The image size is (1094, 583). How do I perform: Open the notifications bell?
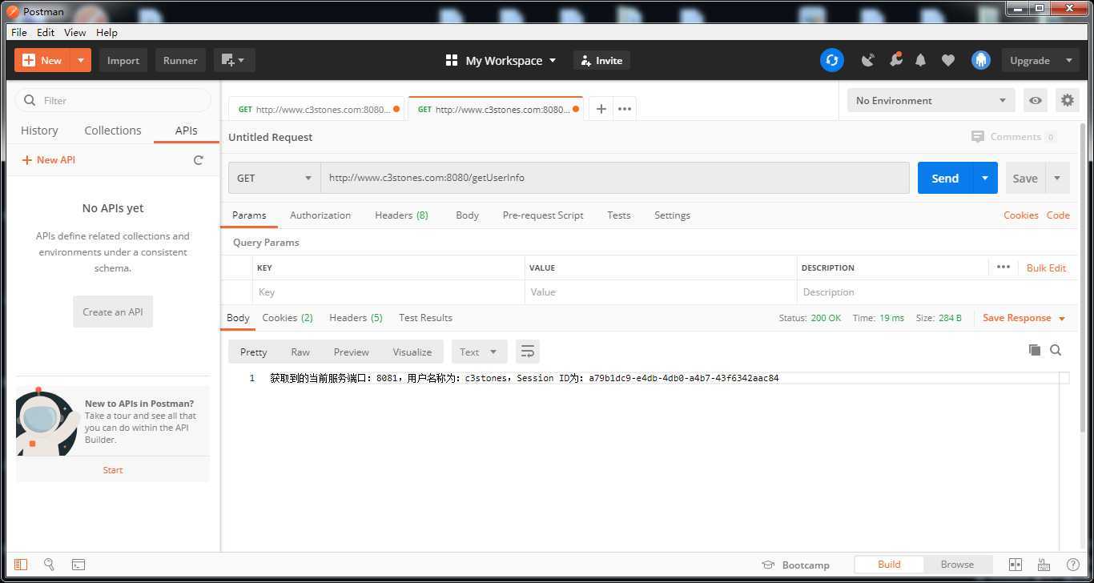click(920, 60)
